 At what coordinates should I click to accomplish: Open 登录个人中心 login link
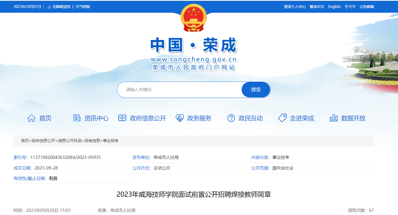point(295,7)
